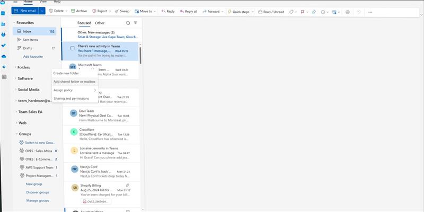Open the Inbox folder with 192 unread
Image resolution: width=424 pixels, height=212 pixels.
pyautogui.click(x=34, y=31)
